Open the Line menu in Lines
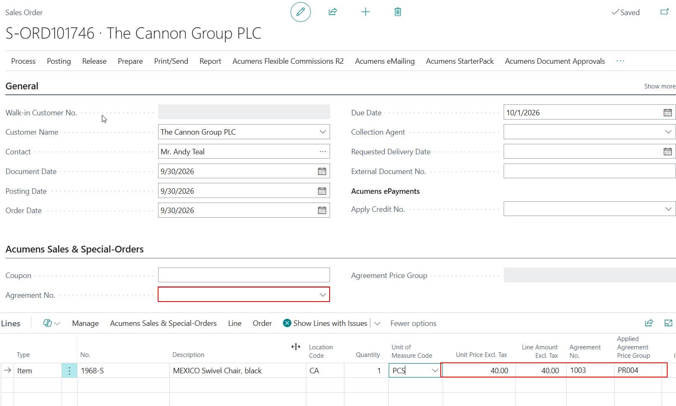Image resolution: width=676 pixels, height=406 pixels. point(234,323)
